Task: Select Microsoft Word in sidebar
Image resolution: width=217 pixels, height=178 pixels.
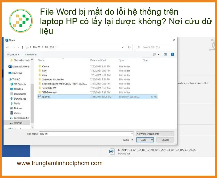Action: (19, 67)
